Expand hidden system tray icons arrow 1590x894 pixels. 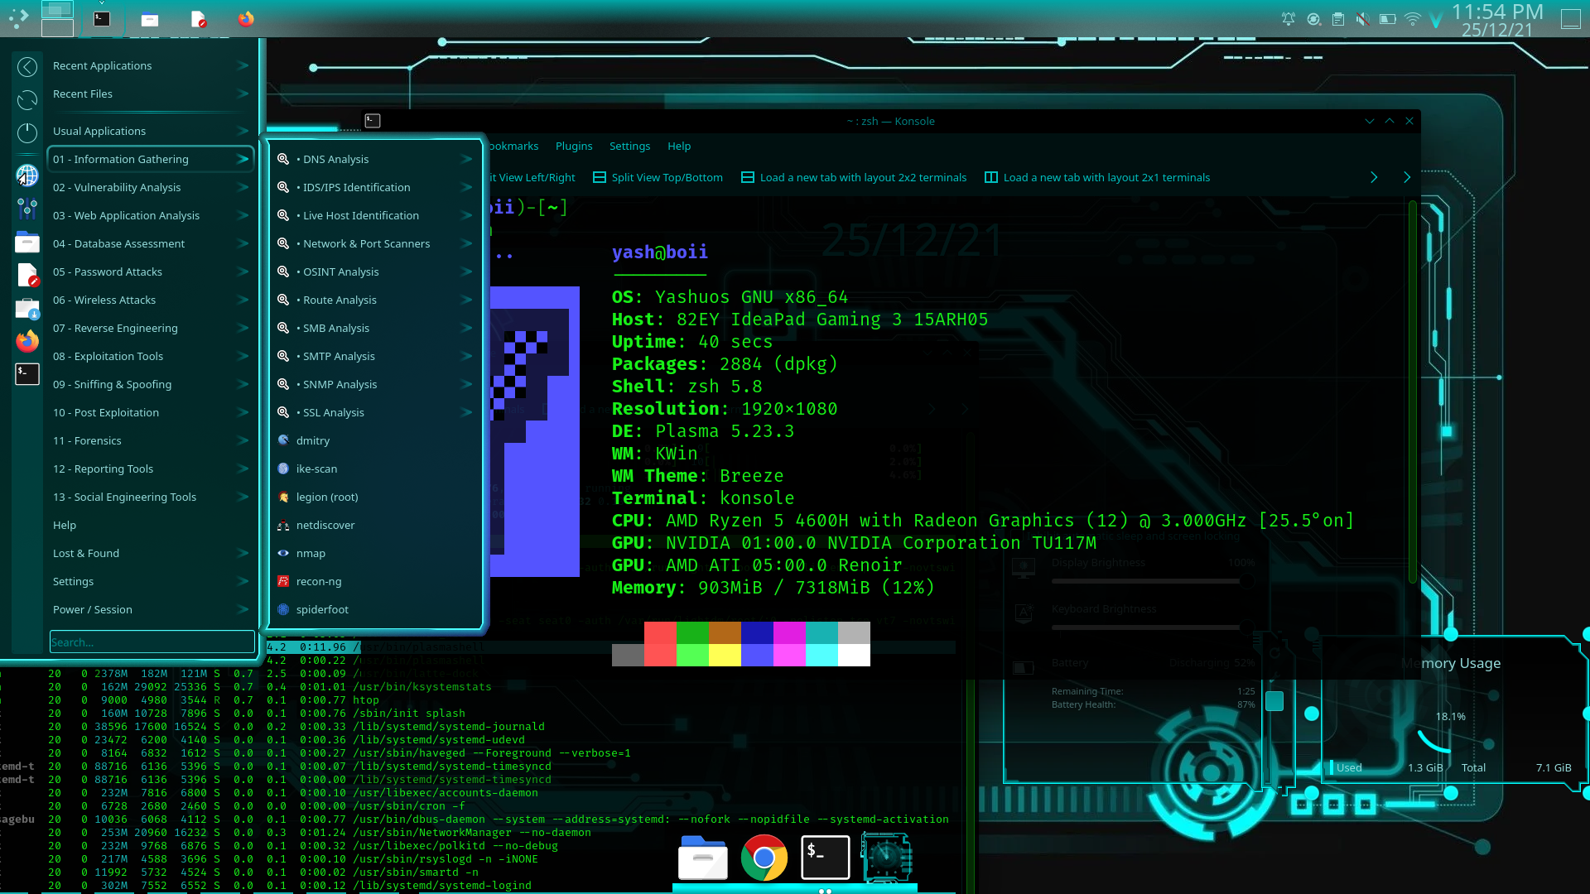point(1436,18)
